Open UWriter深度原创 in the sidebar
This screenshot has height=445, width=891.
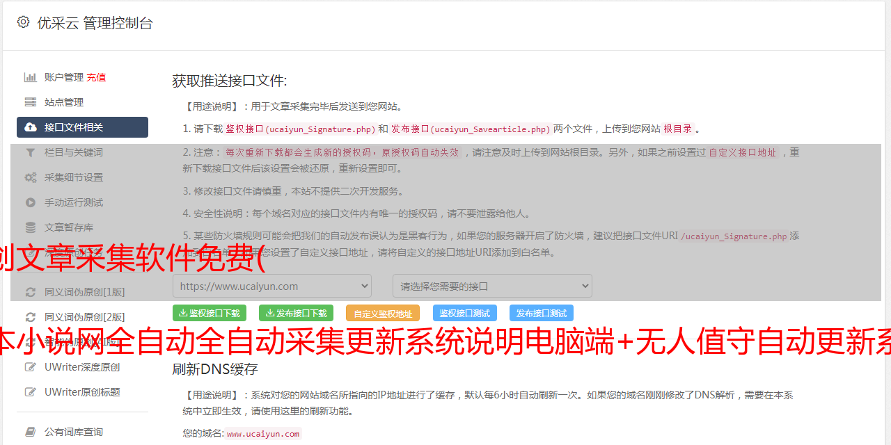pyautogui.click(x=82, y=367)
